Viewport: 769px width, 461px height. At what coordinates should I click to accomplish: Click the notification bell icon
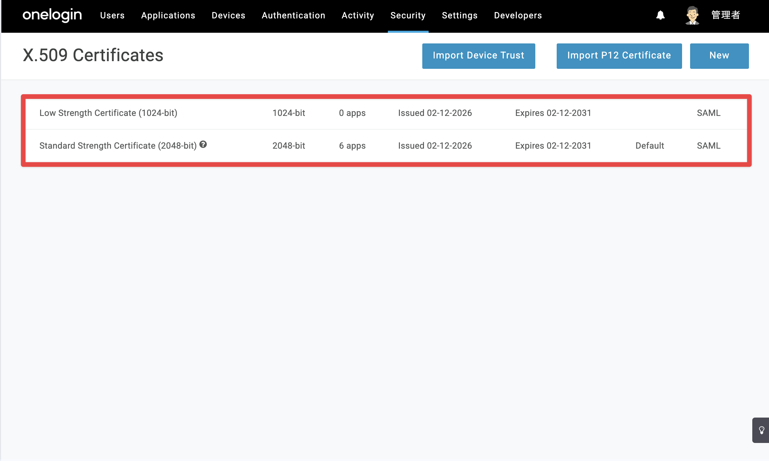pyautogui.click(x=660, y=15)
